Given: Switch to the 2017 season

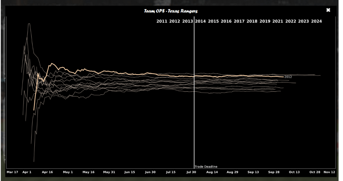Looking at the screenshot, I should click(x=239, y=21).
